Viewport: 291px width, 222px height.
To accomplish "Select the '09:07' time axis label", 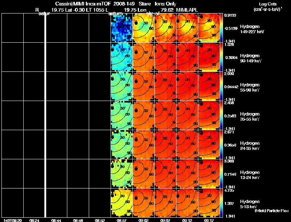I will pyautogui.click(x=165, y=220).
